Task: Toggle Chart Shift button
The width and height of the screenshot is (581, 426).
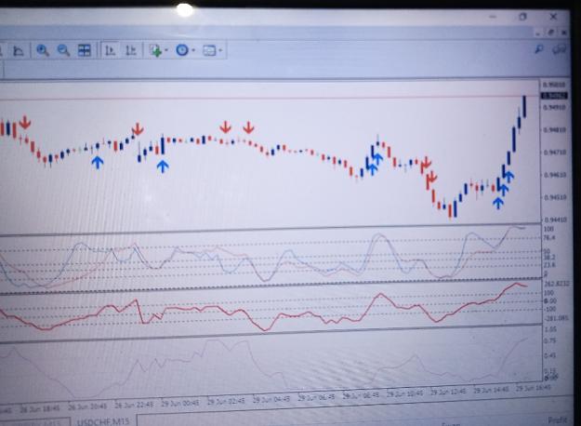Action: tap(131, 50)
